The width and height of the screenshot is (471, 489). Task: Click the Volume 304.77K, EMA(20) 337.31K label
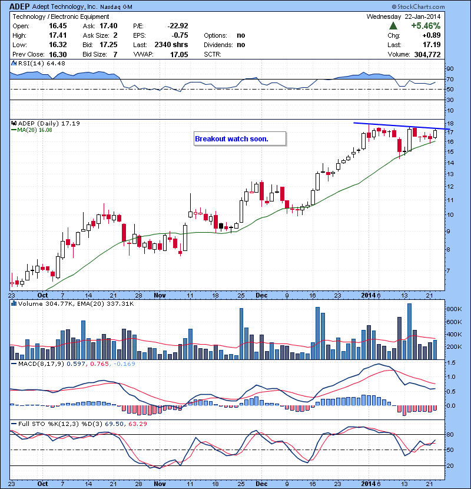76,303
